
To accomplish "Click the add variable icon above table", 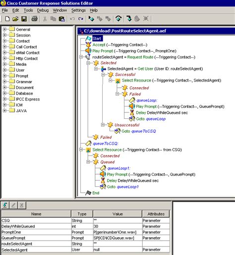I will (5, 205).
